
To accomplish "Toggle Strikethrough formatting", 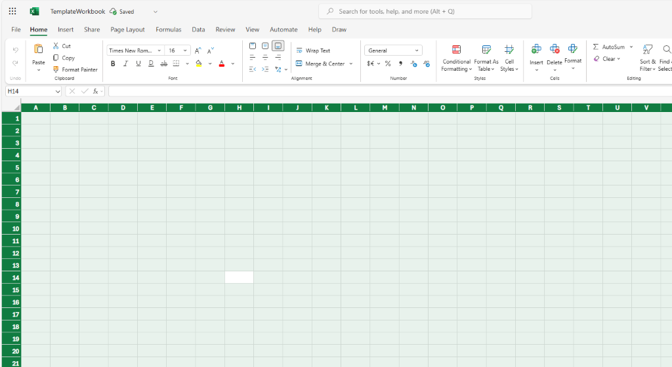I will pos(163,64).
